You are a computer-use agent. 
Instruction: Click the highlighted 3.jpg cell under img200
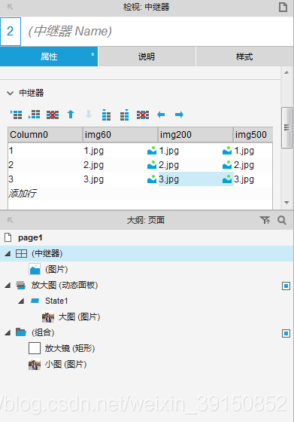point(196,179)
